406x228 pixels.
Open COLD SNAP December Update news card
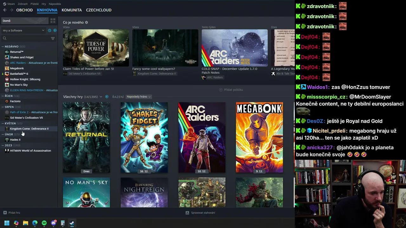pos(235,48)
